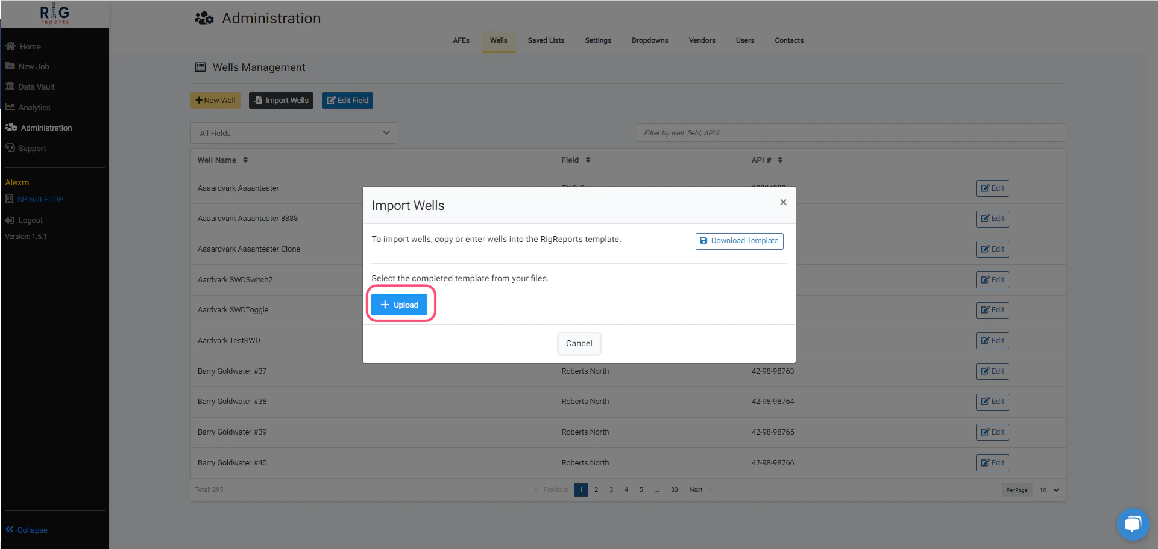Screen dimensions: 1158x549
Task: Click the 42-98-98766 API number
Action: point(773,463)
